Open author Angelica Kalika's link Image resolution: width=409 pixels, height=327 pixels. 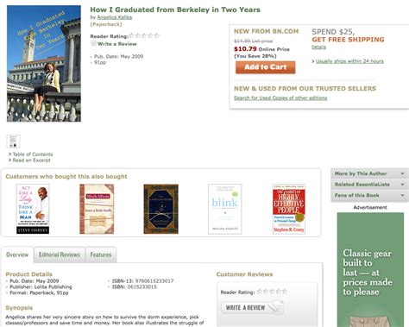tap(115, 17)
